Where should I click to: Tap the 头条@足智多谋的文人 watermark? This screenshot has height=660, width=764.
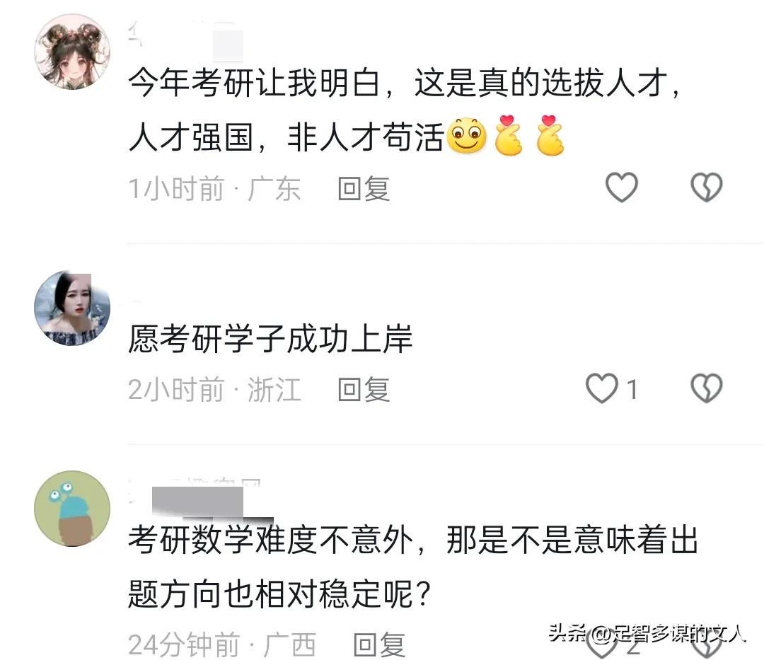(x=647, y=634)
